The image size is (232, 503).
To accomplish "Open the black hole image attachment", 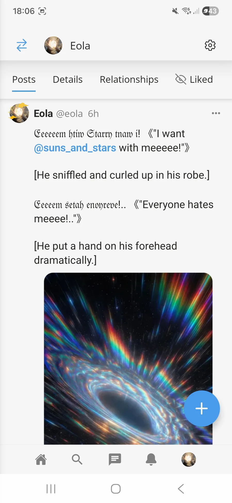I will [x=128, y=348].
